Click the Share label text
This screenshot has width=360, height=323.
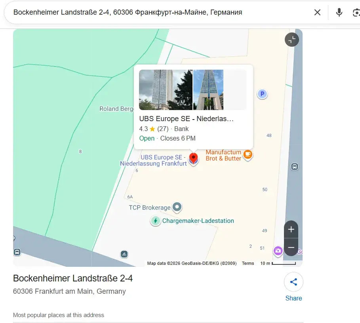click(x=293, y=298)
